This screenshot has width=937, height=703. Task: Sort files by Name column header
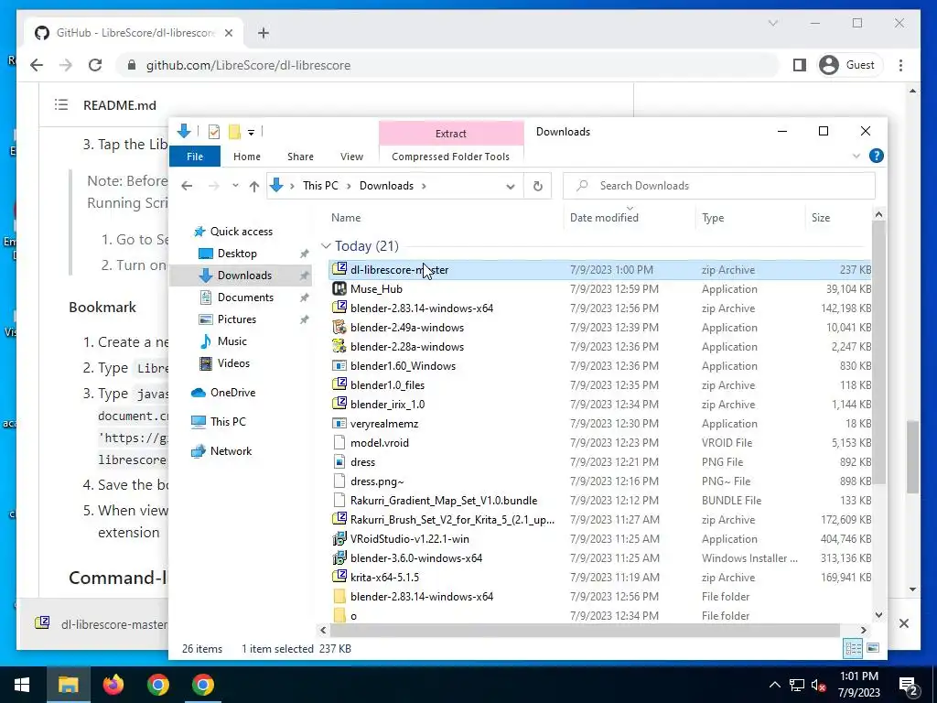click(346, 218)
